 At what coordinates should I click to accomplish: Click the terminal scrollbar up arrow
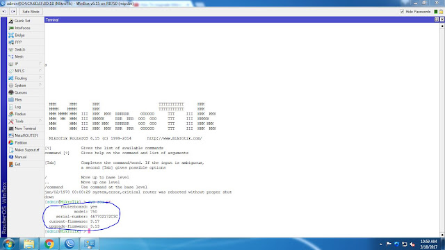coord(442,26)
